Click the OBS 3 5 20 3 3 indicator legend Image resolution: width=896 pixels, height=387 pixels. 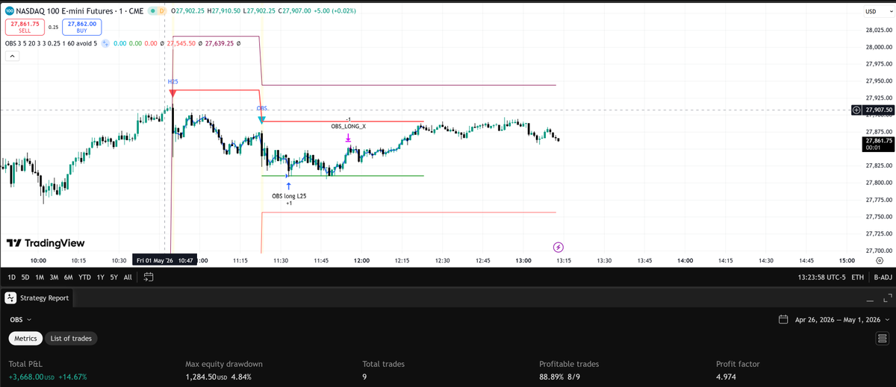[x=49, y=43]
